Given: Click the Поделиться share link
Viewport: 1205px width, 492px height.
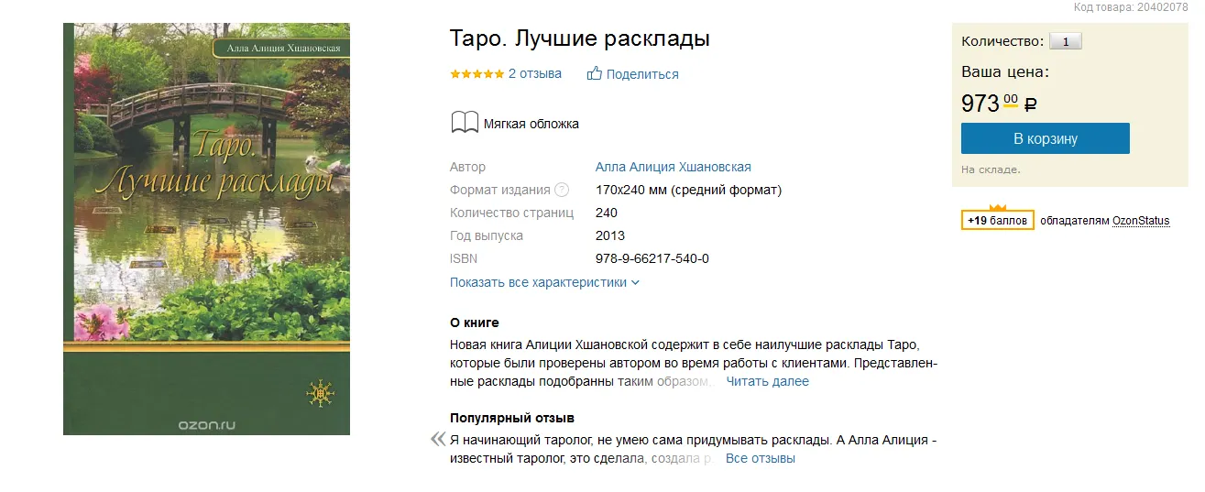Looking at the screenshot, I should [x=642, y=74].
